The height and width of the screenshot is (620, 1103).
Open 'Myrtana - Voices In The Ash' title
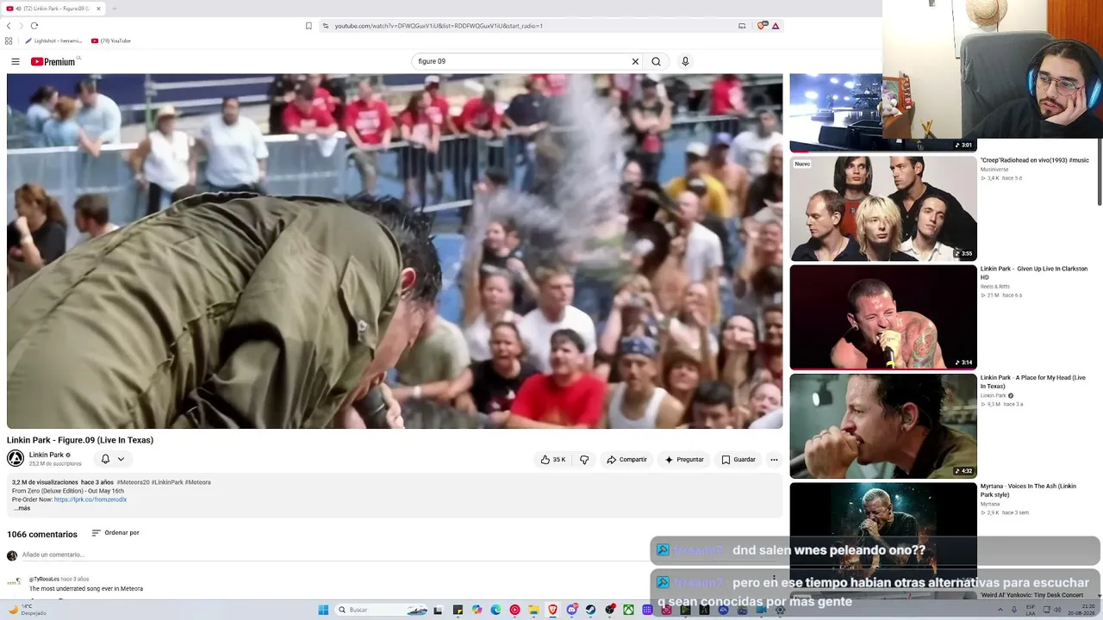1028,490
